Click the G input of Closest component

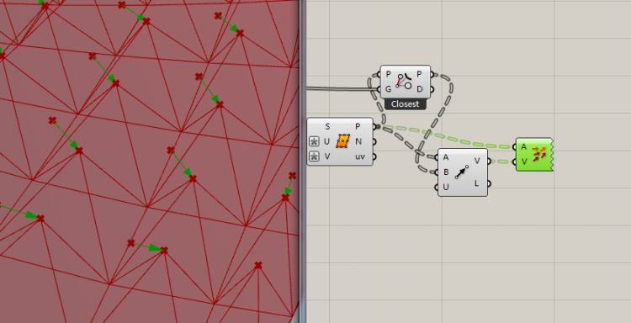388,89
